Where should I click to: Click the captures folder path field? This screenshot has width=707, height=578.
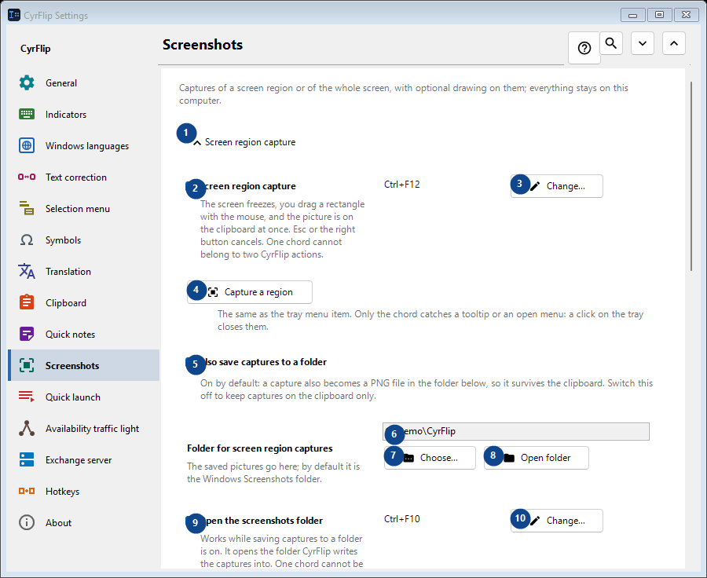coord(516,431)
